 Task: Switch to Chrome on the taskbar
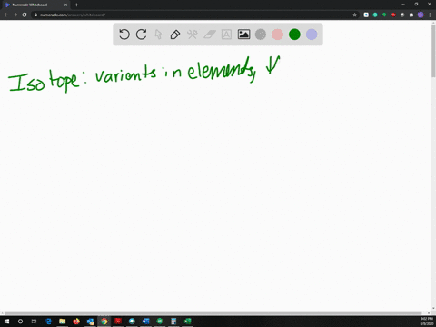pyautogui.click(x=104, y=322)
